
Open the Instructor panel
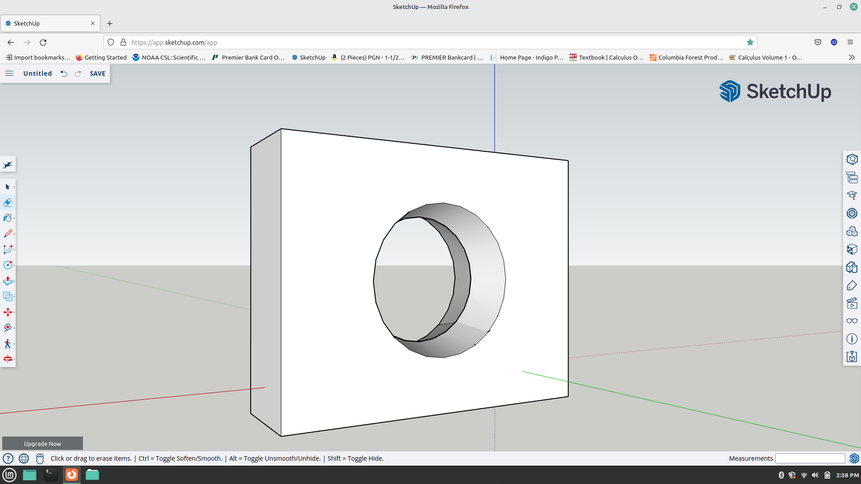pos(852,195)
